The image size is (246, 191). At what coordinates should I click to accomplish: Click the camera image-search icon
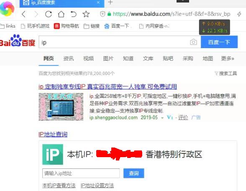click(193, 42)
